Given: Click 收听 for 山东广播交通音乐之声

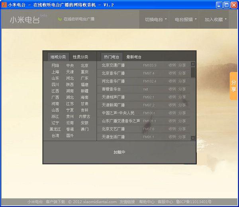Looking at the screenshot, I should pyautogui.click(x=172, y=121).
